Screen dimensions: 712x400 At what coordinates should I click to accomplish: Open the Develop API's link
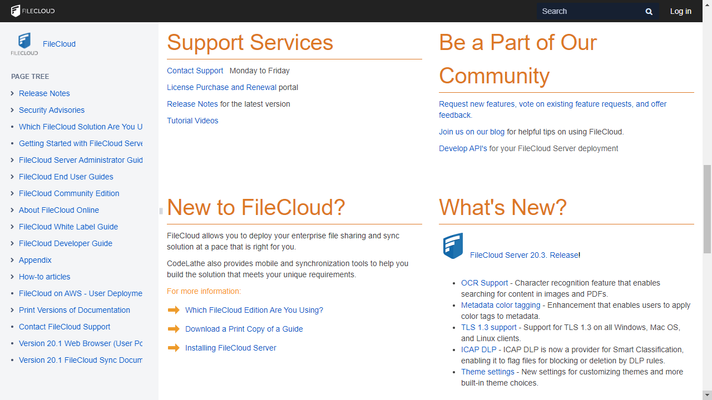coord(463,148)
